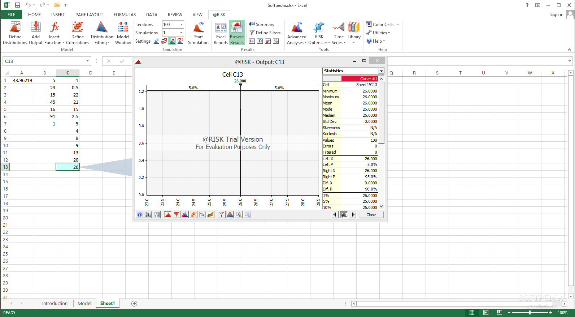Open the @RISK Help menu

click(376, 41)
